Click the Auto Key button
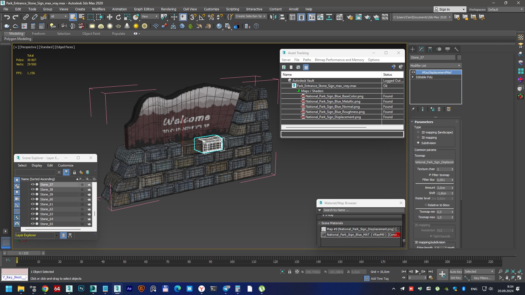Image resolution: width=525 pixels, height=295 pixels. 456,271
